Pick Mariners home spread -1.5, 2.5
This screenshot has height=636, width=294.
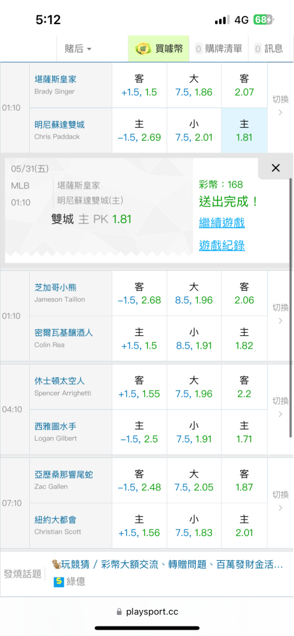point(139,432)
